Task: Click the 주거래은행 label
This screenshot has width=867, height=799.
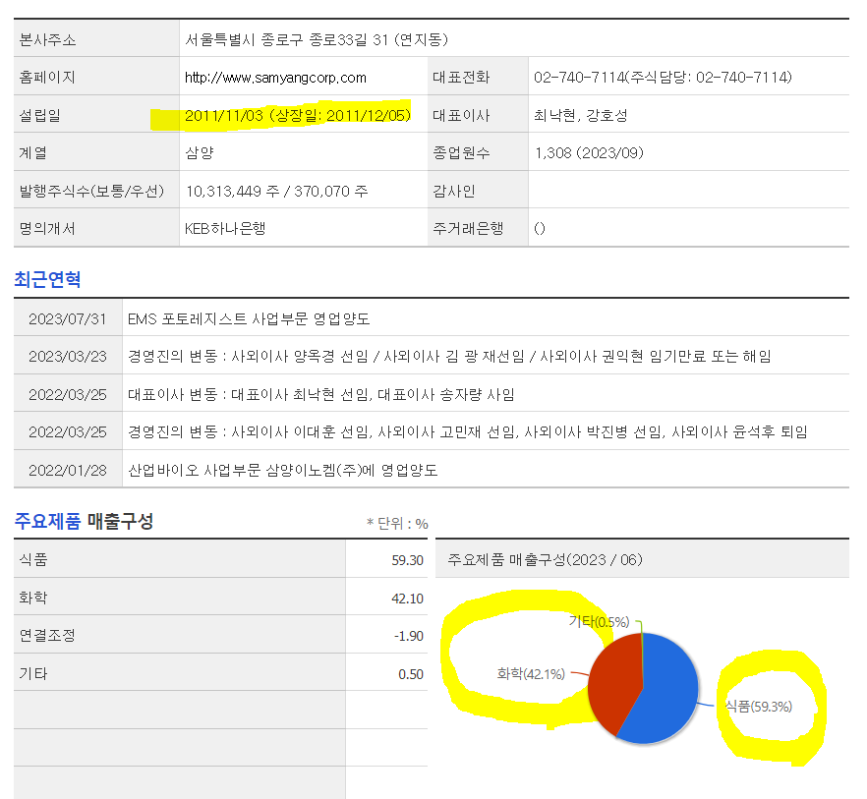Action: pos(468,228)
